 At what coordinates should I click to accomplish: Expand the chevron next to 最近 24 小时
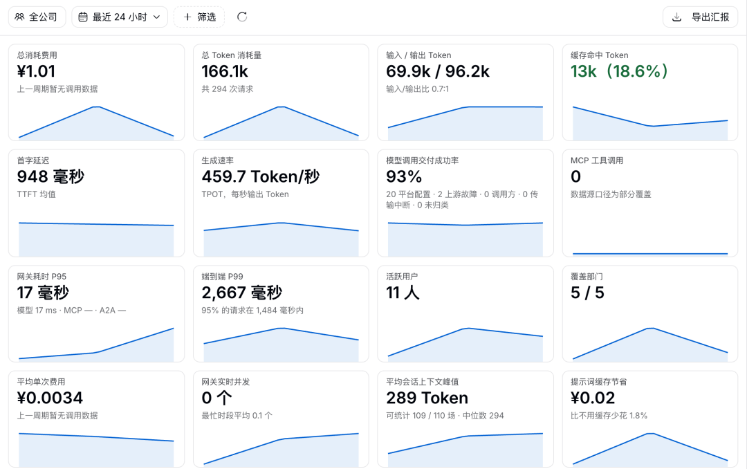(156, 17)
